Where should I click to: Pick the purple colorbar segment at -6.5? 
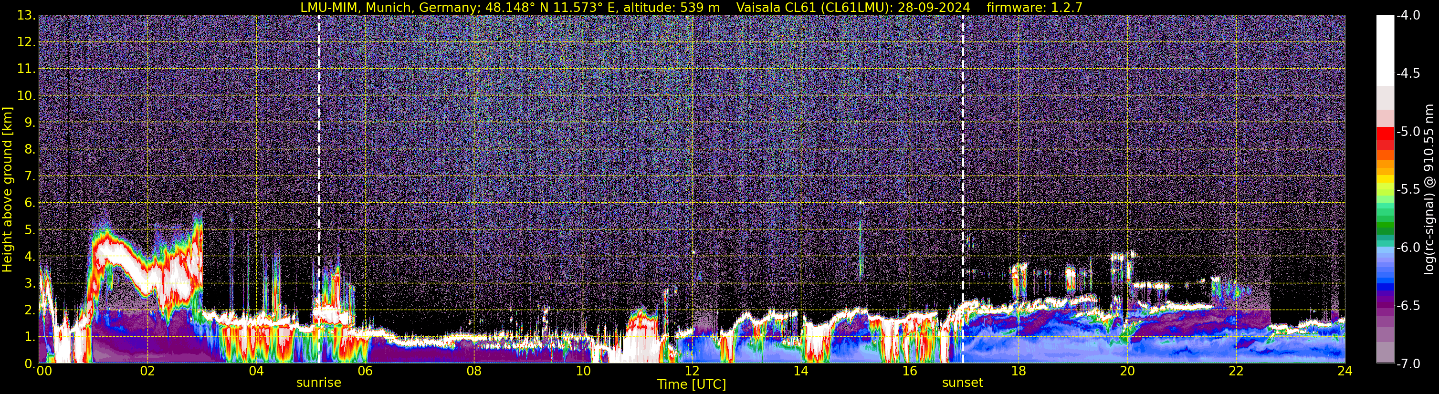coord(1385,305)
